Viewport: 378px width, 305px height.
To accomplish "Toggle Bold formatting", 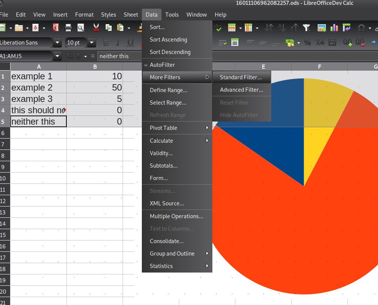I will pos(106,42).
